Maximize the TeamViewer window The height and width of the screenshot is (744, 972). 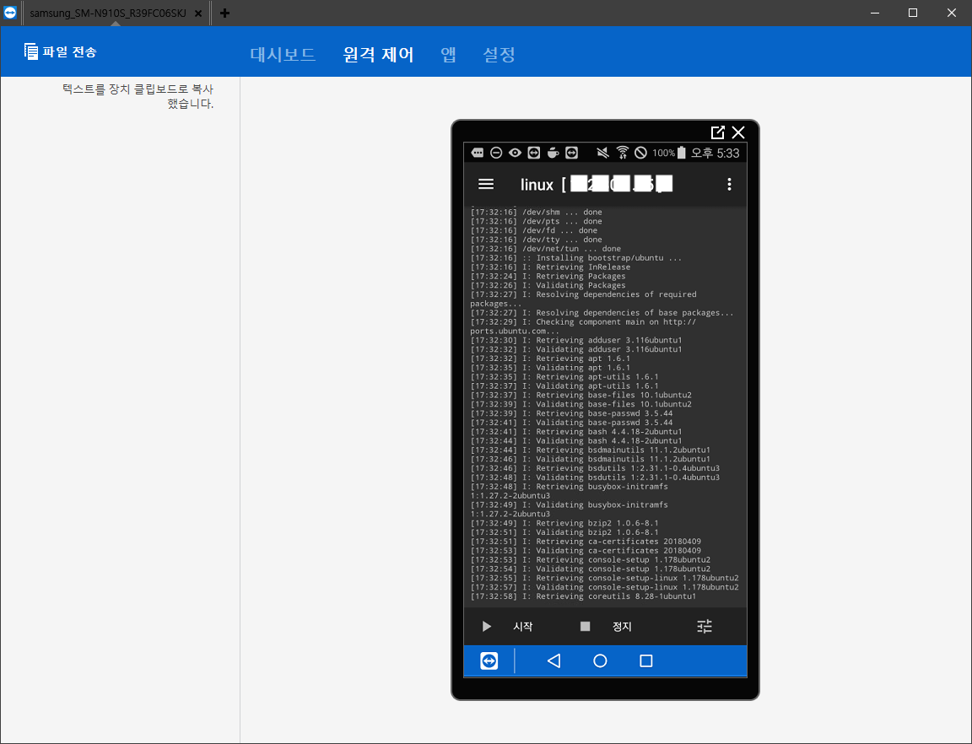point(912,13)
